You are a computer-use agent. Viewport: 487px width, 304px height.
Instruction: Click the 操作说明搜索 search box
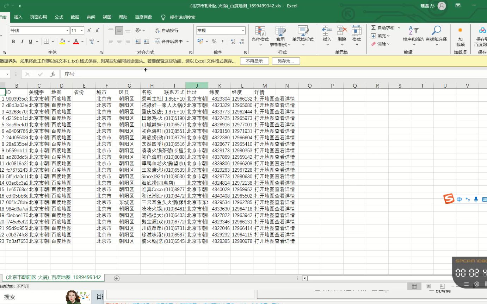point(182,17)
